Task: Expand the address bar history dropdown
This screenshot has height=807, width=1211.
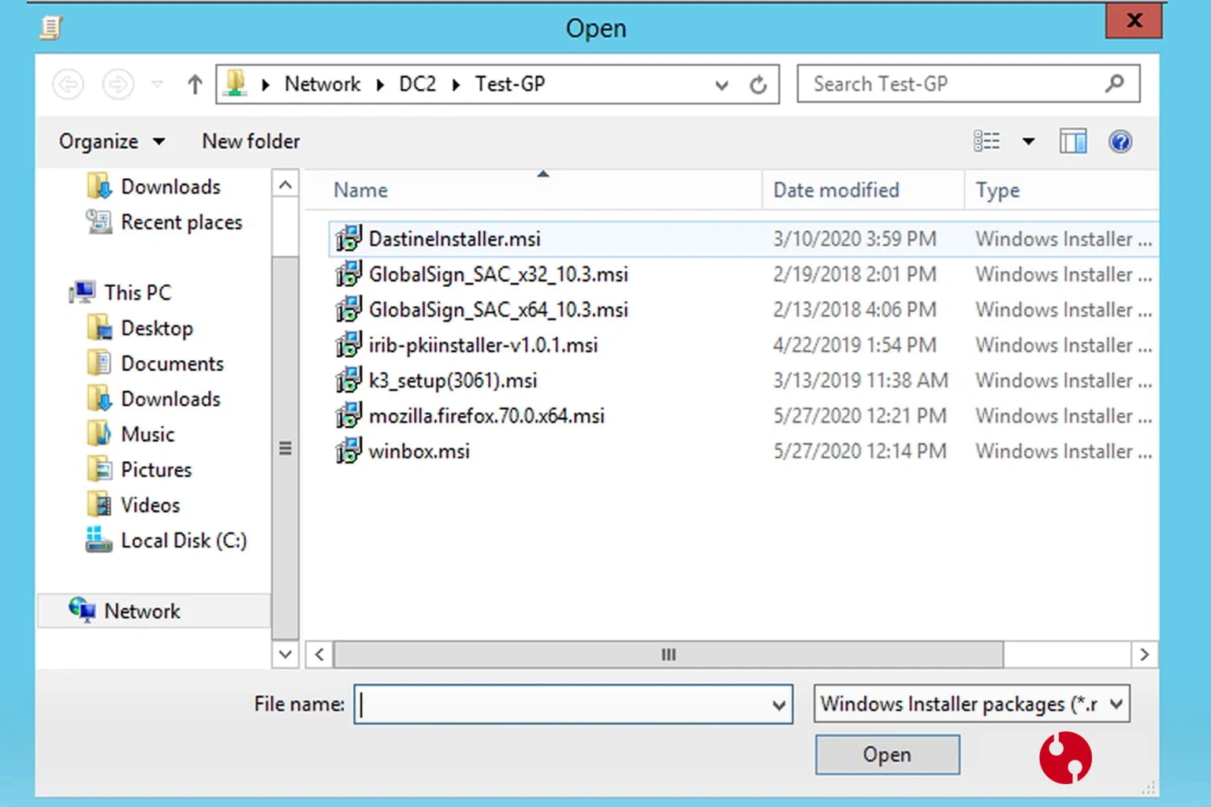Action: (721, 85)
